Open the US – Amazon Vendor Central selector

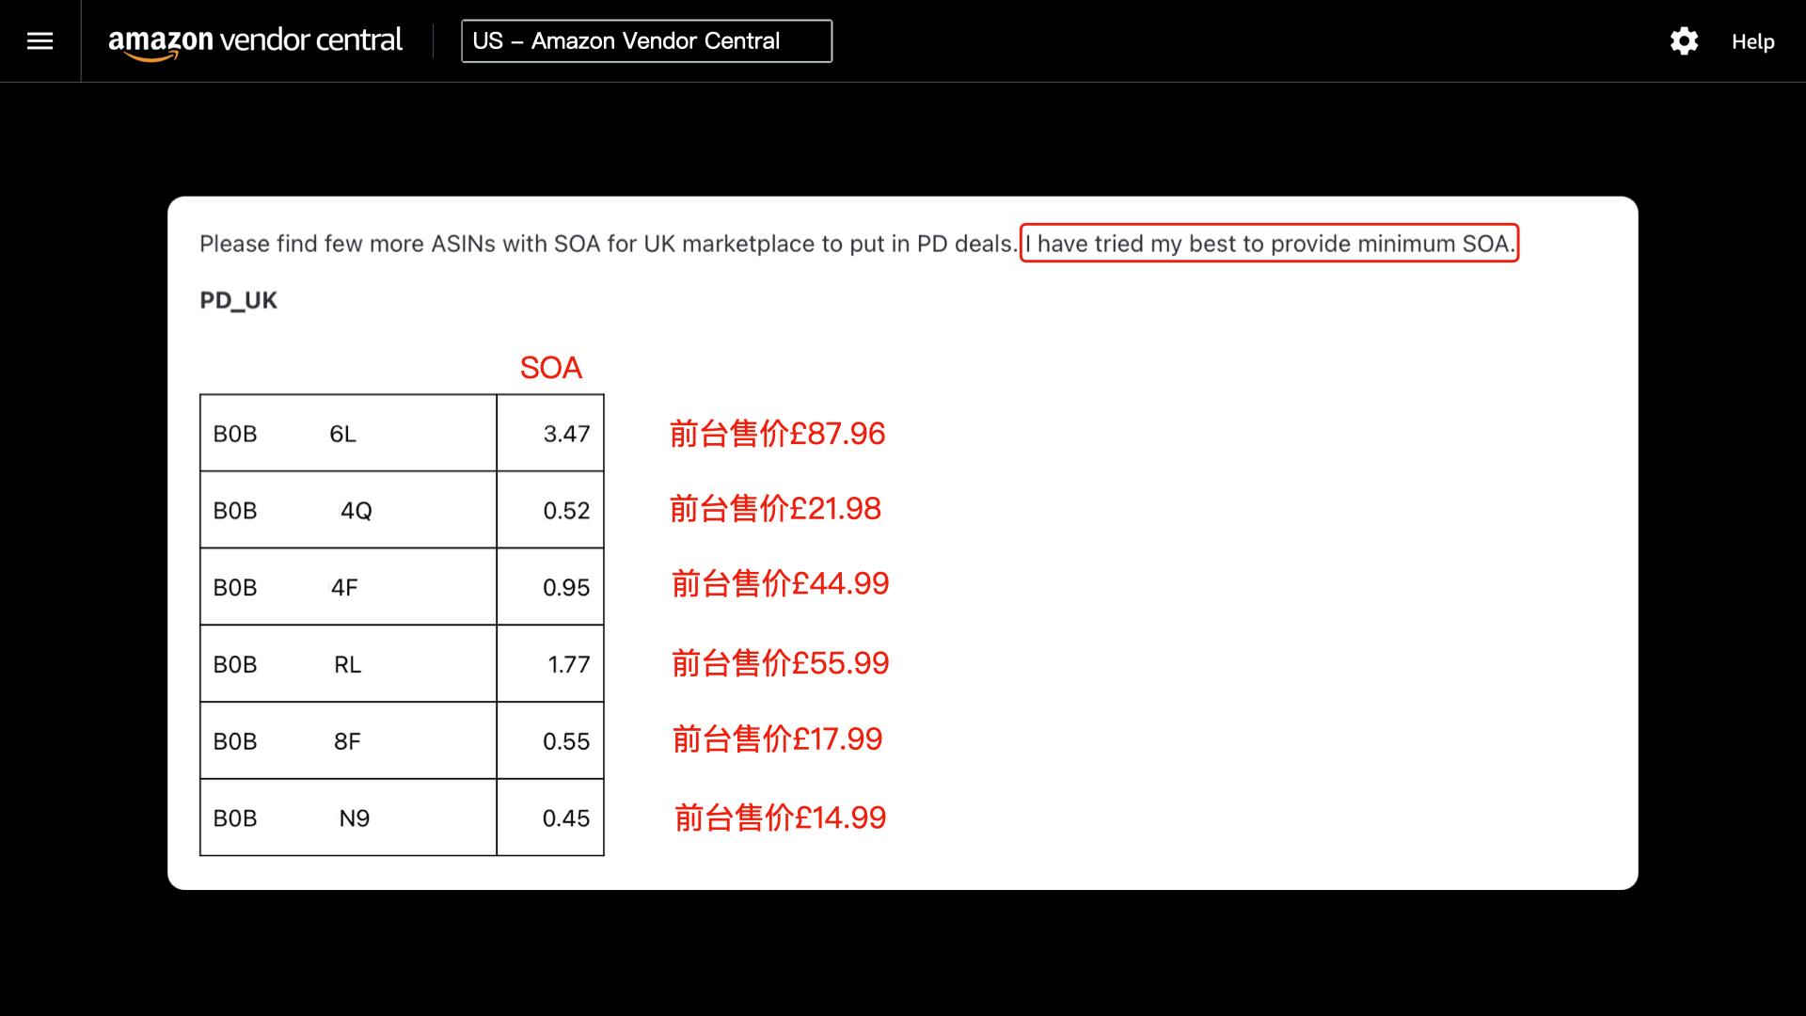click(x=646, y=41)
